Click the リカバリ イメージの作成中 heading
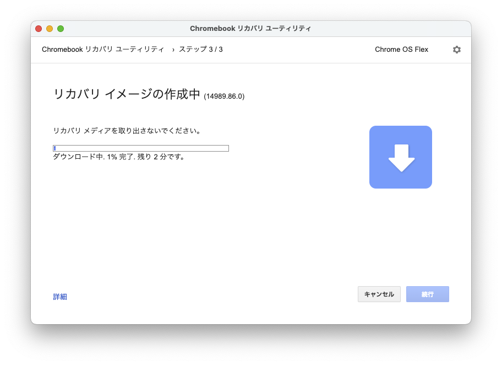 tap(127, 94)
